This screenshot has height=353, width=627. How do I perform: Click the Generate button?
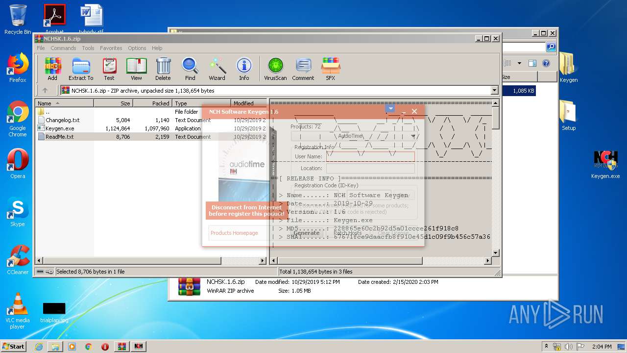point(307,233)
